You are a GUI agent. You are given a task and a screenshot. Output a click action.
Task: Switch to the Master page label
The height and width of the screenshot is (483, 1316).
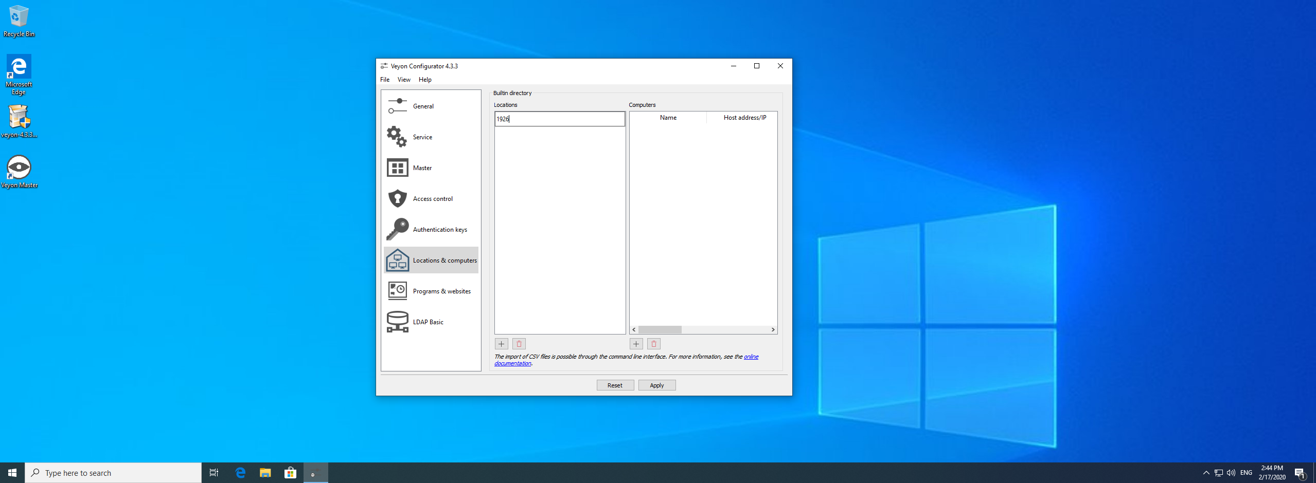click(x=422, y=168)
